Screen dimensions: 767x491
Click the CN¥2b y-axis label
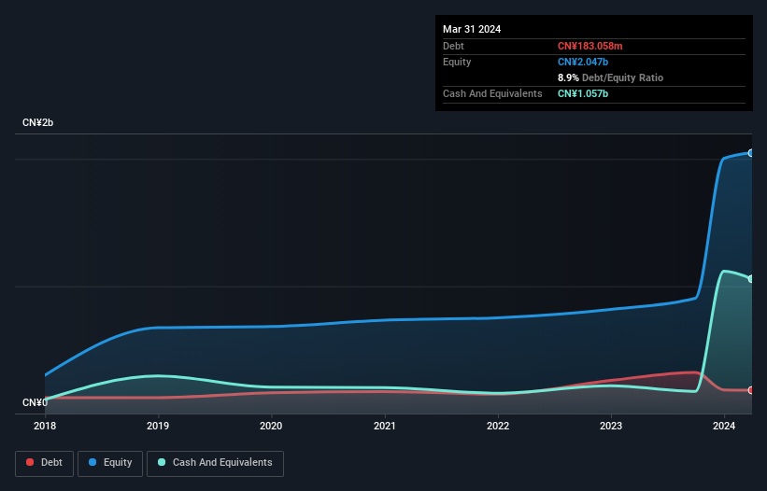pos(37,122)
